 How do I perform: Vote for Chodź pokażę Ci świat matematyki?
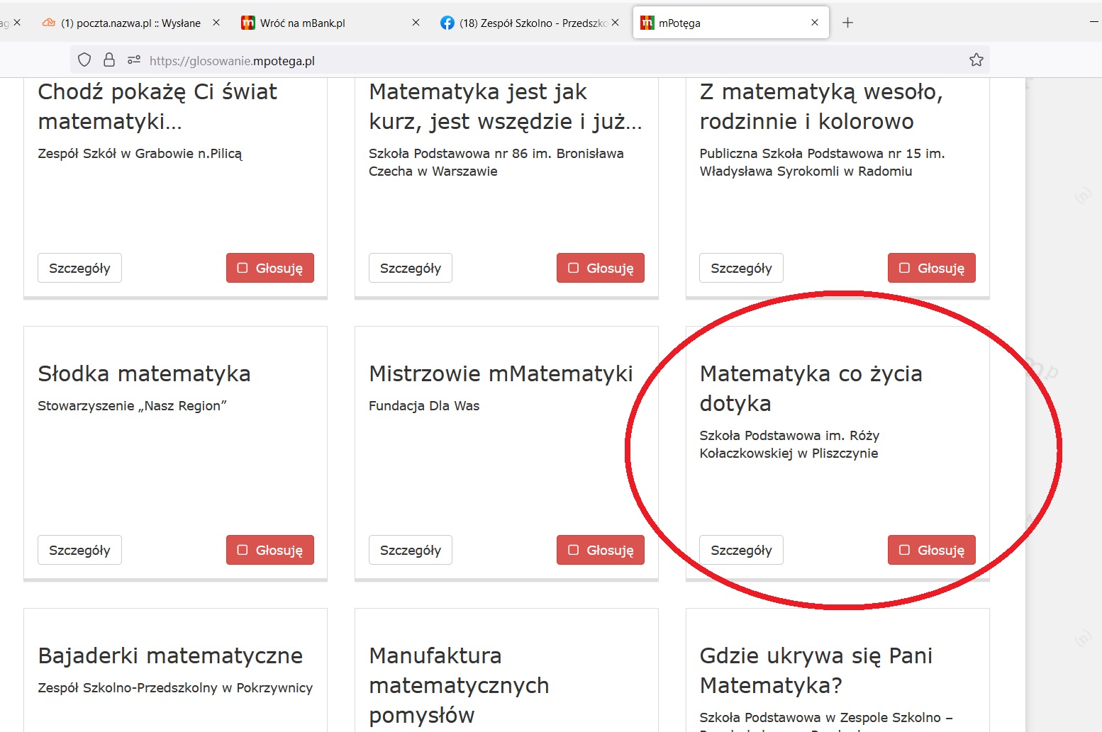click(x=269, y=268)
